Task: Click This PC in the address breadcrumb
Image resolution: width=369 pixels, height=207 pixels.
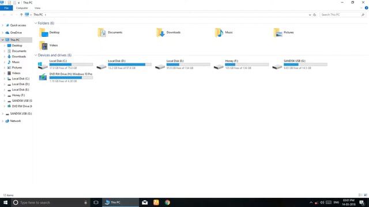Action: 38,14
